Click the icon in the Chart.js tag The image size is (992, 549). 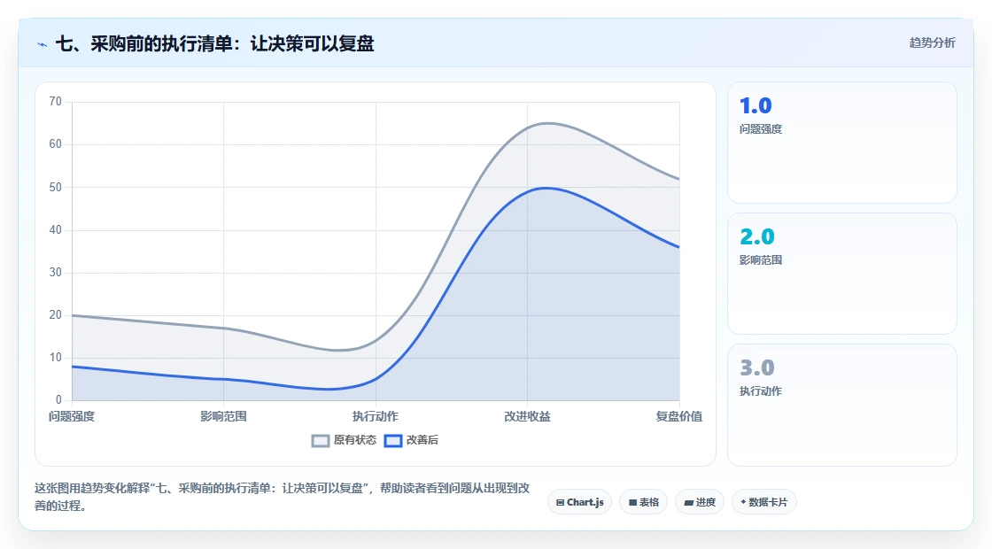tap(560, 503)
